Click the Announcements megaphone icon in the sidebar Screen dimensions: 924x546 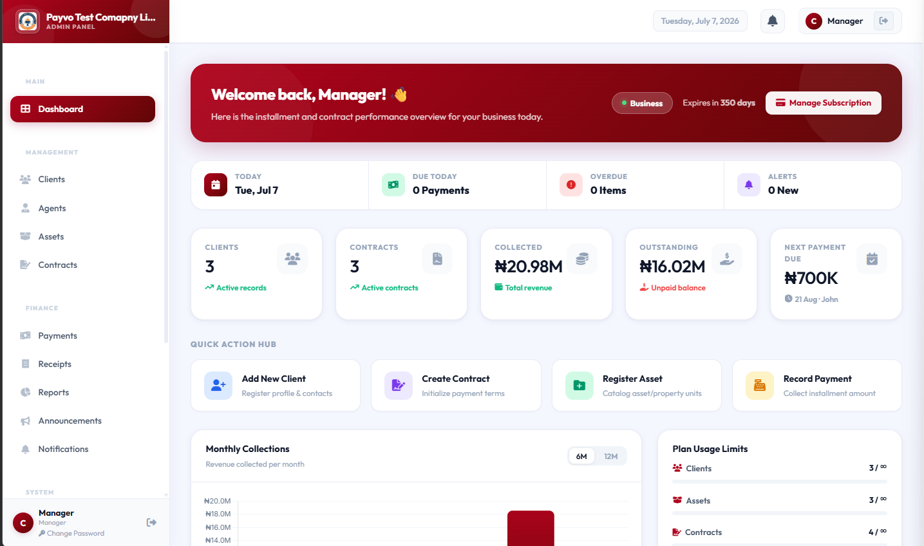tap(25, 421)
